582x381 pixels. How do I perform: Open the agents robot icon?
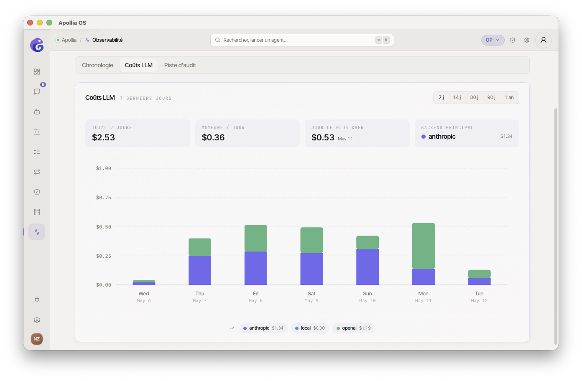[37, 112]
